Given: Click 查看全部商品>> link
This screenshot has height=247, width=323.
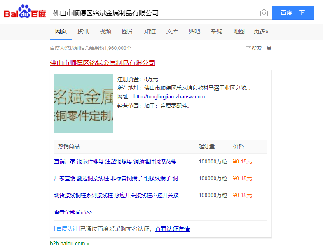Looking at the screenshot, I should 73,212.
